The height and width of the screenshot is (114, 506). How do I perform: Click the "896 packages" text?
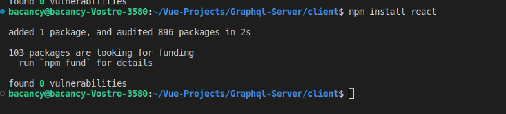[x=189, y=32]
